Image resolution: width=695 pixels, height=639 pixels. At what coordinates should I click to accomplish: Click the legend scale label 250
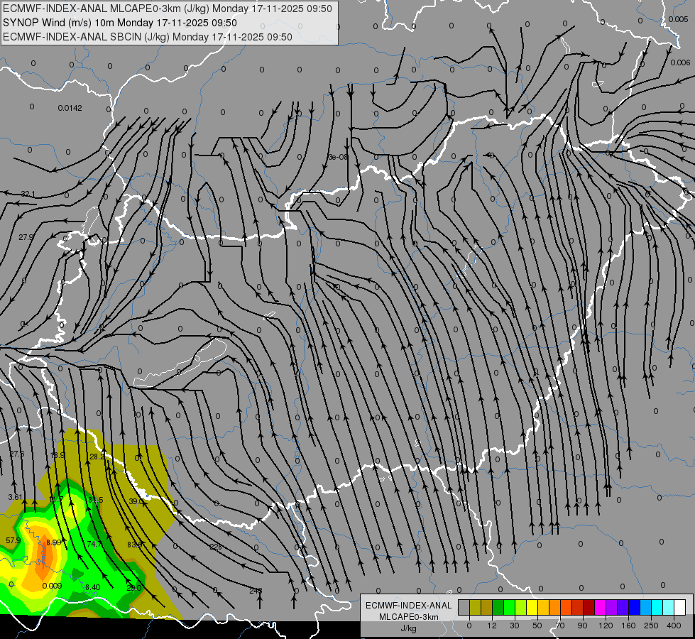tap(651, 626)
